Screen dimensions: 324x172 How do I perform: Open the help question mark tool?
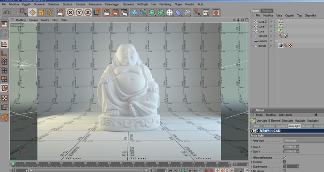pos(197,12)
